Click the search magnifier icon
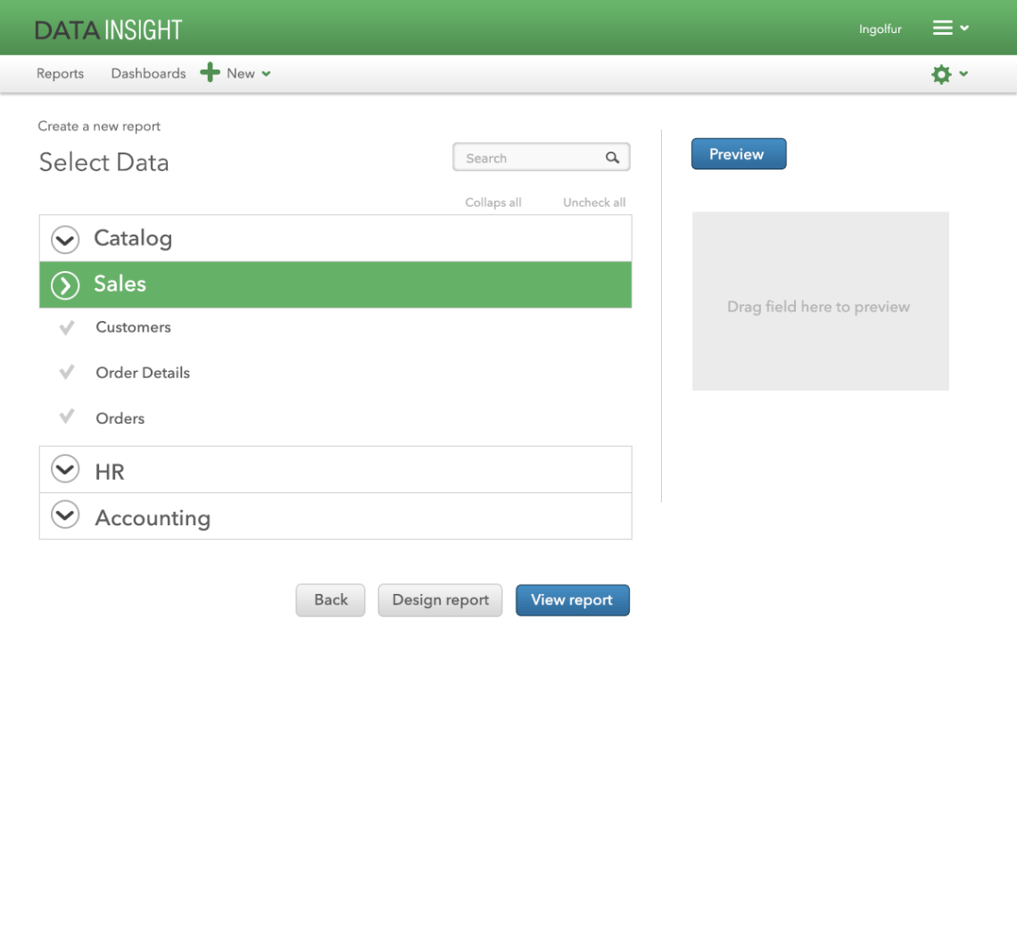This screenshot has width=1017, height=932. tap(613, 157)
